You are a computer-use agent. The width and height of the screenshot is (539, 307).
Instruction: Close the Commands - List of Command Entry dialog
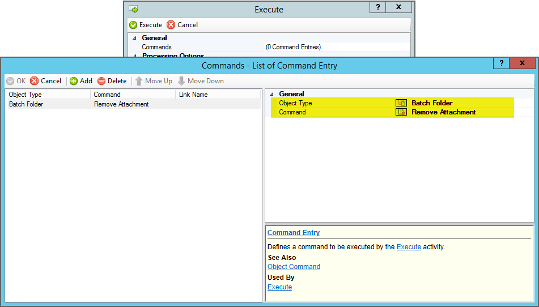(522, 63)
